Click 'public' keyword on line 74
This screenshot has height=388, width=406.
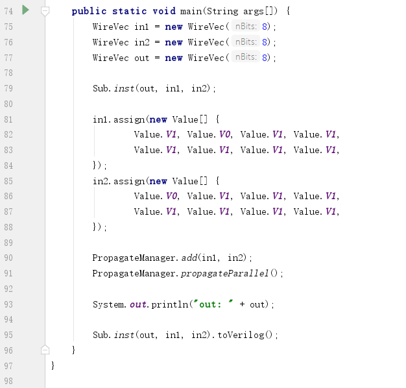[x=89, y=11]
